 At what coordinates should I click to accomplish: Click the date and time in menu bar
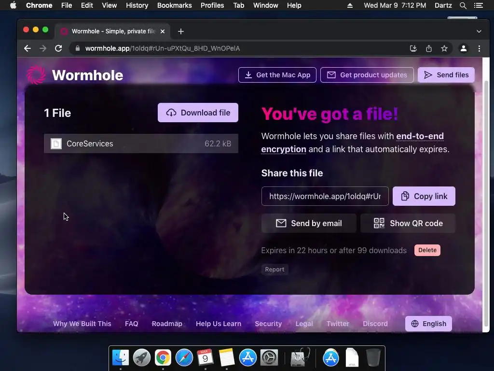(x=395, y=5)
